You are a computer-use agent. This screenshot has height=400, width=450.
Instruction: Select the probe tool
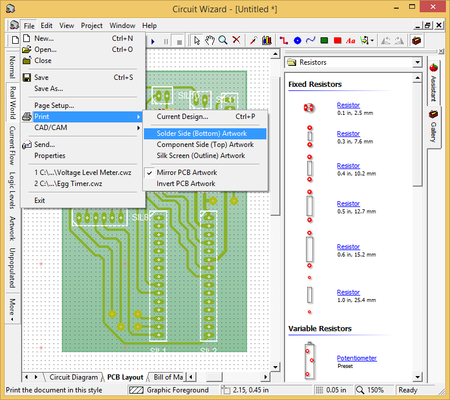[254, 40]
